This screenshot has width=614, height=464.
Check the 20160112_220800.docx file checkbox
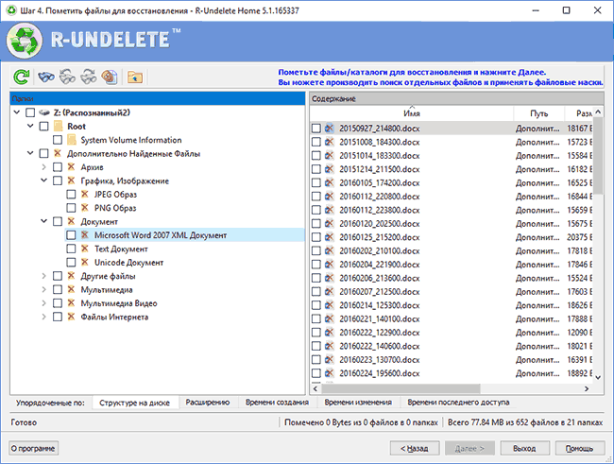[316, 197]
